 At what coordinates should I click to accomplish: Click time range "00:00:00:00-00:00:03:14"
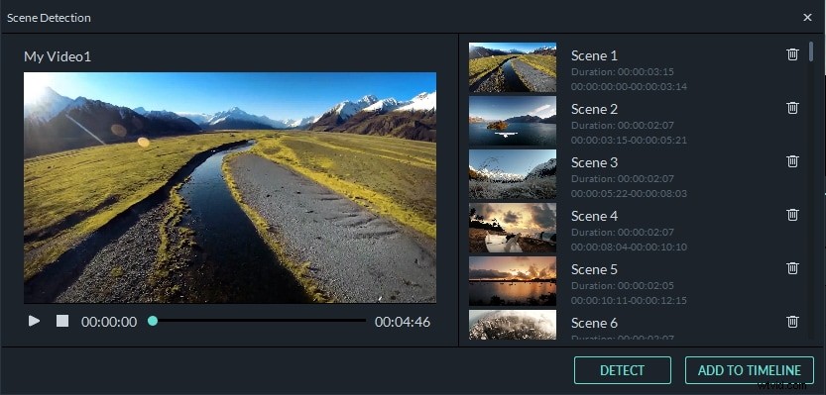[629, 86]
